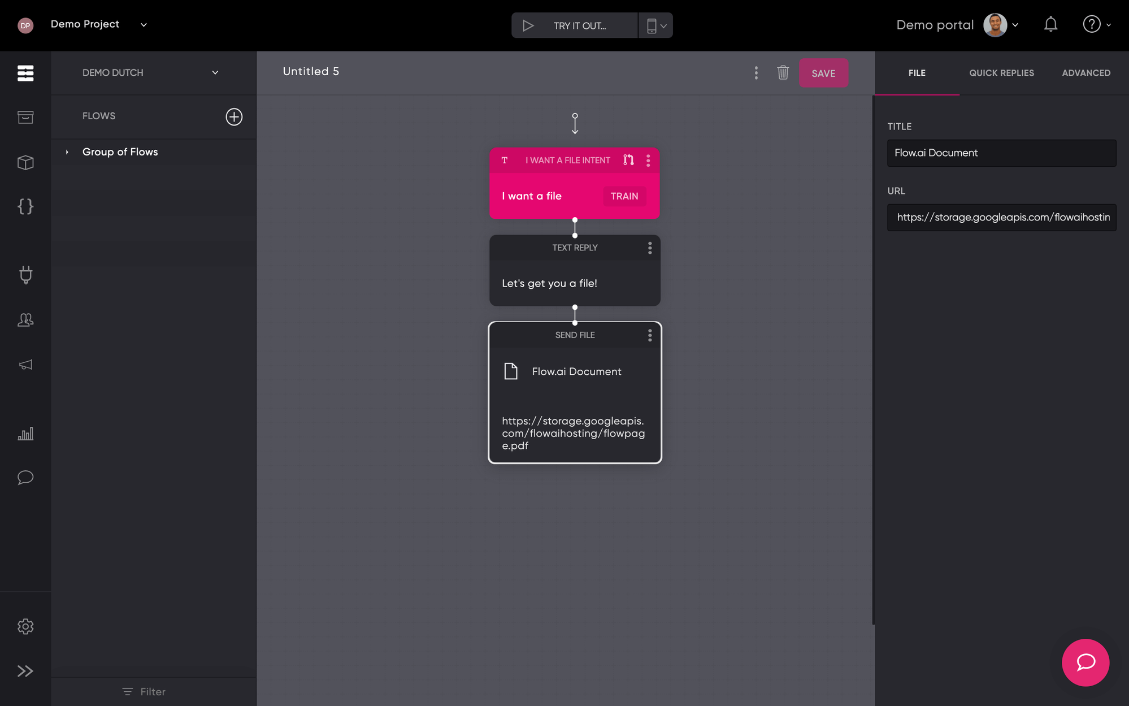Open the code curly braces icon
Viewport: 1129px width, 706px height.
(x=25, y=206)
